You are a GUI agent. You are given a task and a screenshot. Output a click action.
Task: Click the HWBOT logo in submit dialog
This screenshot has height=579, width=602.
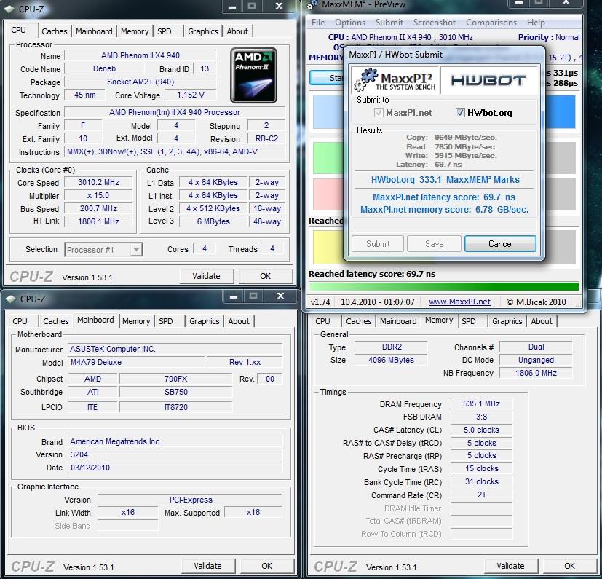click(x=488, y=80)
